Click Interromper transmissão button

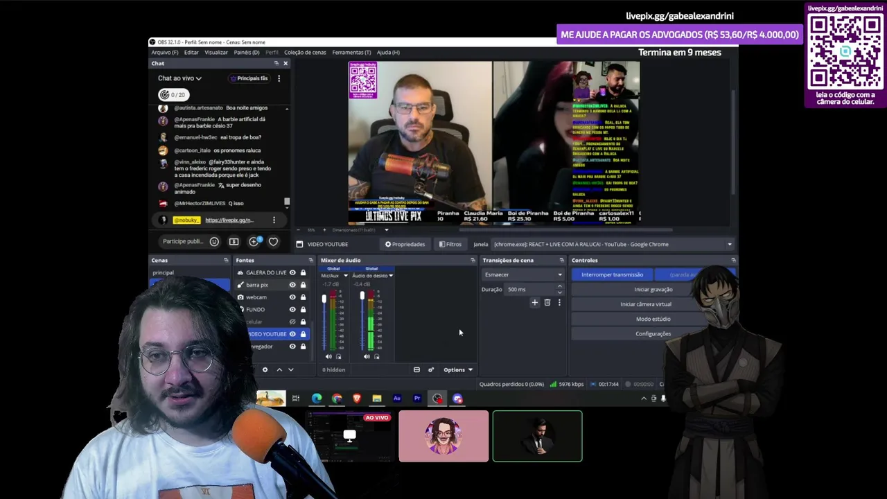612,274
